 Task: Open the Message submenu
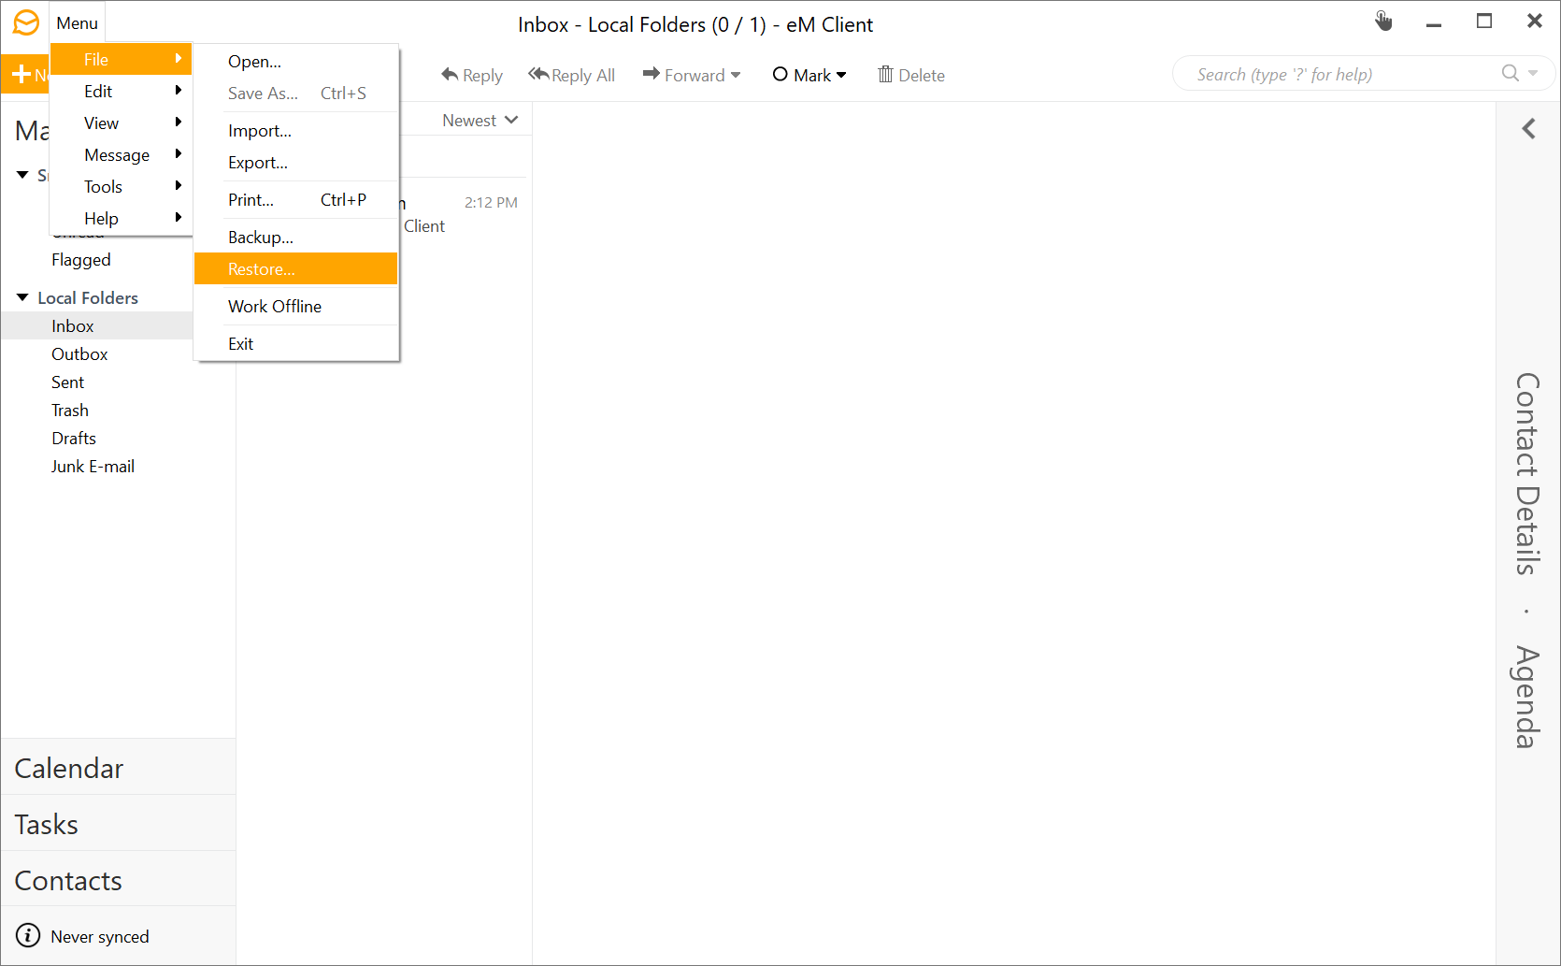121,154
